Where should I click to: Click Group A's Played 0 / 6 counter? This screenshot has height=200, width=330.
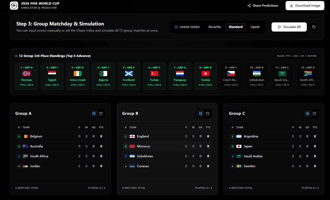97,188
